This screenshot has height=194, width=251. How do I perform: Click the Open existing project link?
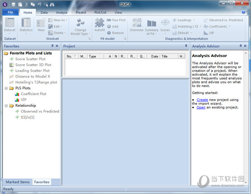[x=201, y=107]
